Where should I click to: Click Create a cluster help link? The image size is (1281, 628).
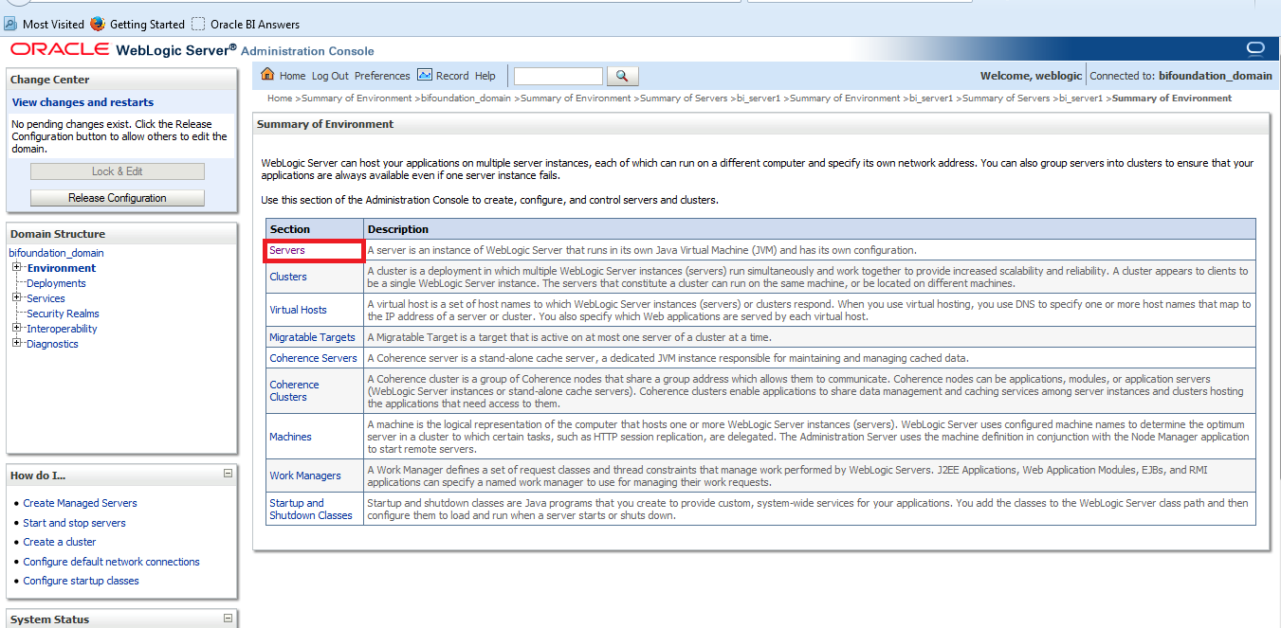point(60,542)
